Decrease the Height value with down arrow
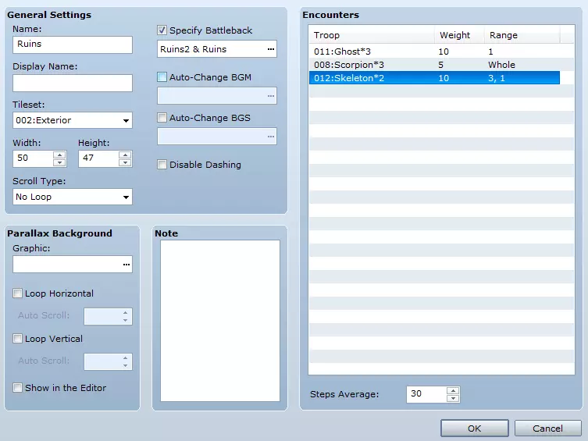588x441 pixels. [125, 162]
